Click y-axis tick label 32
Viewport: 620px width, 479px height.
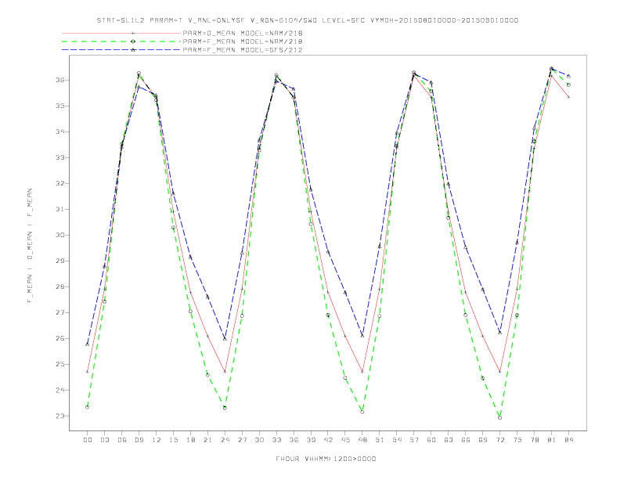[60, 183]
